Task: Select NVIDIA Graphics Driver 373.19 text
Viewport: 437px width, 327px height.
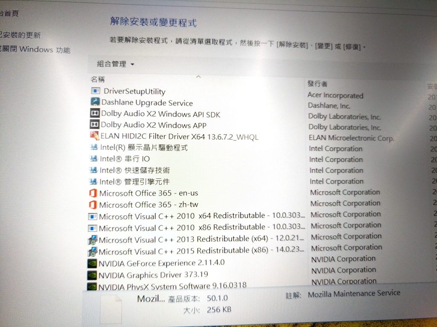Action: coord(153,275)
